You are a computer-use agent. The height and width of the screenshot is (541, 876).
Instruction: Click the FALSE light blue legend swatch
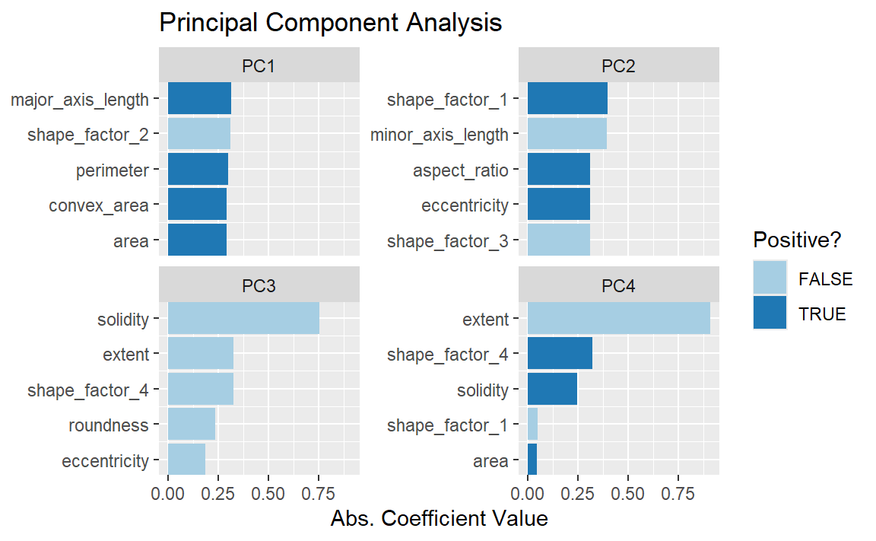pos(770,278)
